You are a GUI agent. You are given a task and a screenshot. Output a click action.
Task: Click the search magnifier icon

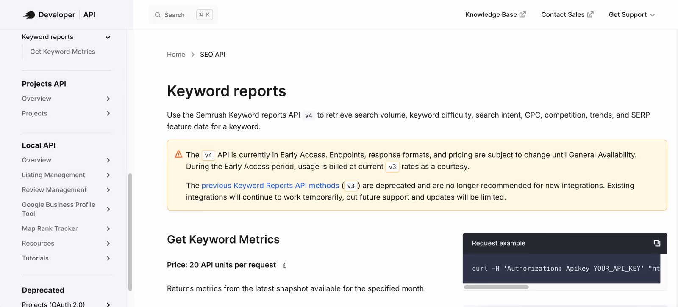click(158, 15)
